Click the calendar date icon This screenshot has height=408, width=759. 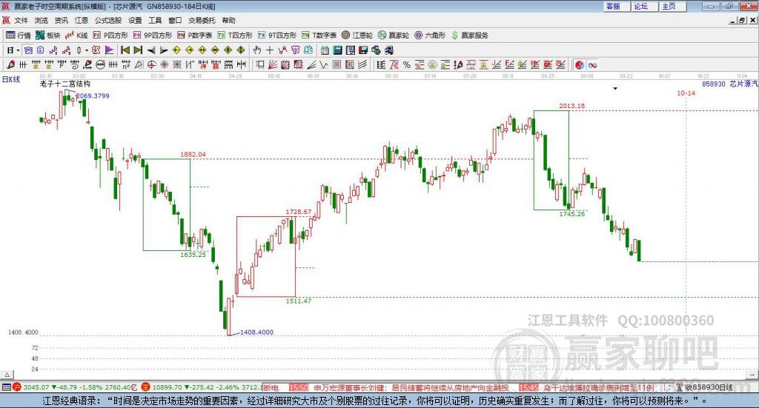[325, 50]
